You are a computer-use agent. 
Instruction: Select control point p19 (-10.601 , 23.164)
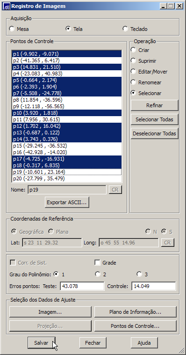tap(67, 172)
